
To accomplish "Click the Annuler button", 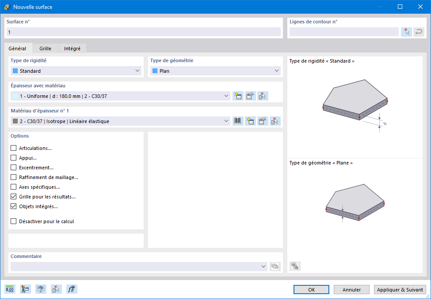I will [x=351, y=290].
